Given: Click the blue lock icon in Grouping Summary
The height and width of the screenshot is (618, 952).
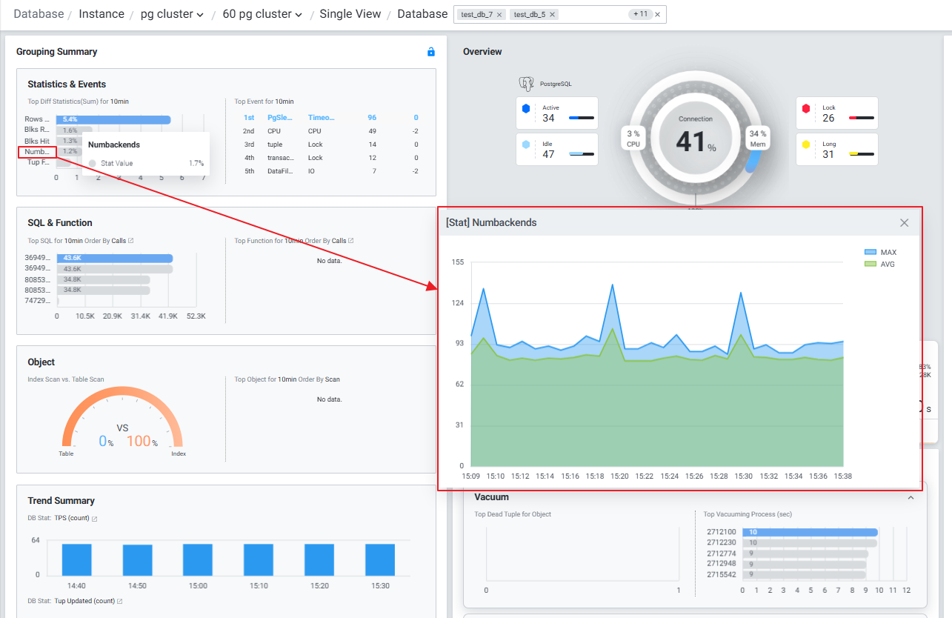Looking at the screenshot, I should point(430,52).
